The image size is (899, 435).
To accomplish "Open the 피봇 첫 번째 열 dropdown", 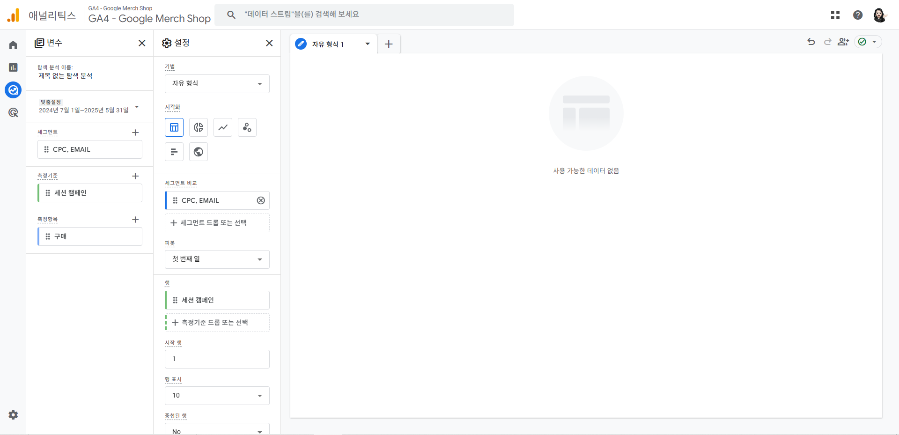I will coord(217,259).
